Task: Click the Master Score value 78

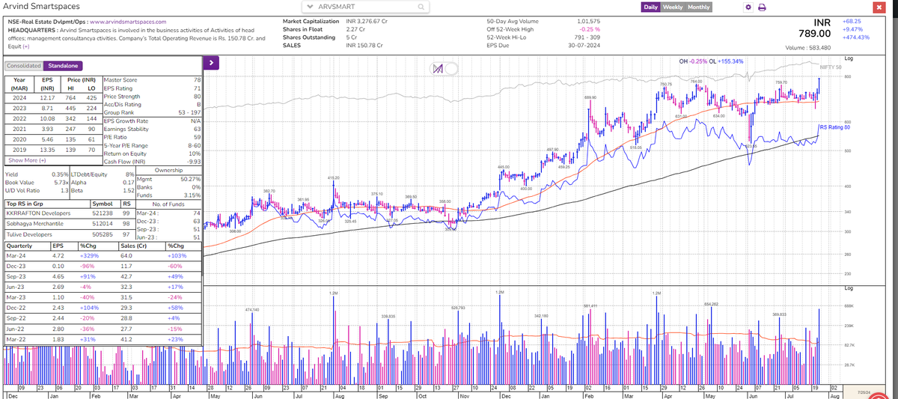Action: [x=197, y=79]
